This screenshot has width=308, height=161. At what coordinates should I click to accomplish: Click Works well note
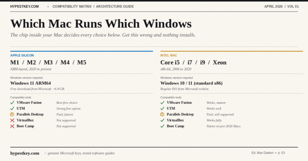pos(214,109)
